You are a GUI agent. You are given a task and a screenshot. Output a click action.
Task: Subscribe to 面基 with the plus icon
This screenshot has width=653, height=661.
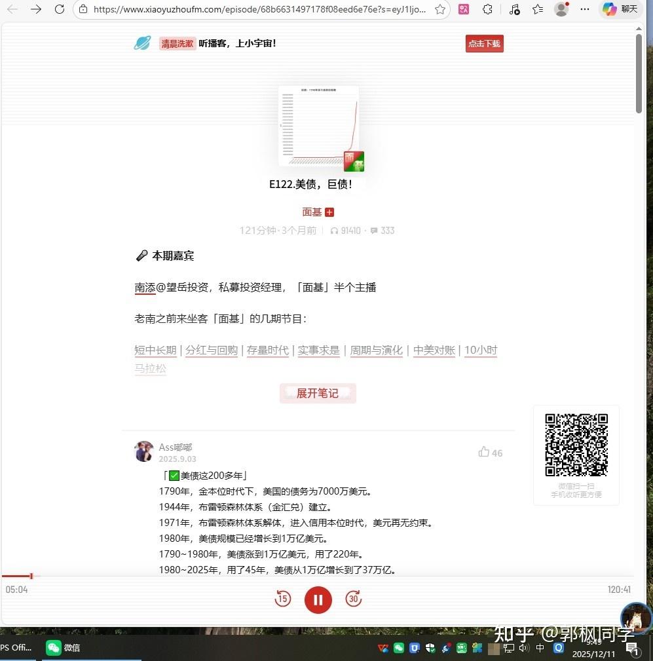coord(329,212)
